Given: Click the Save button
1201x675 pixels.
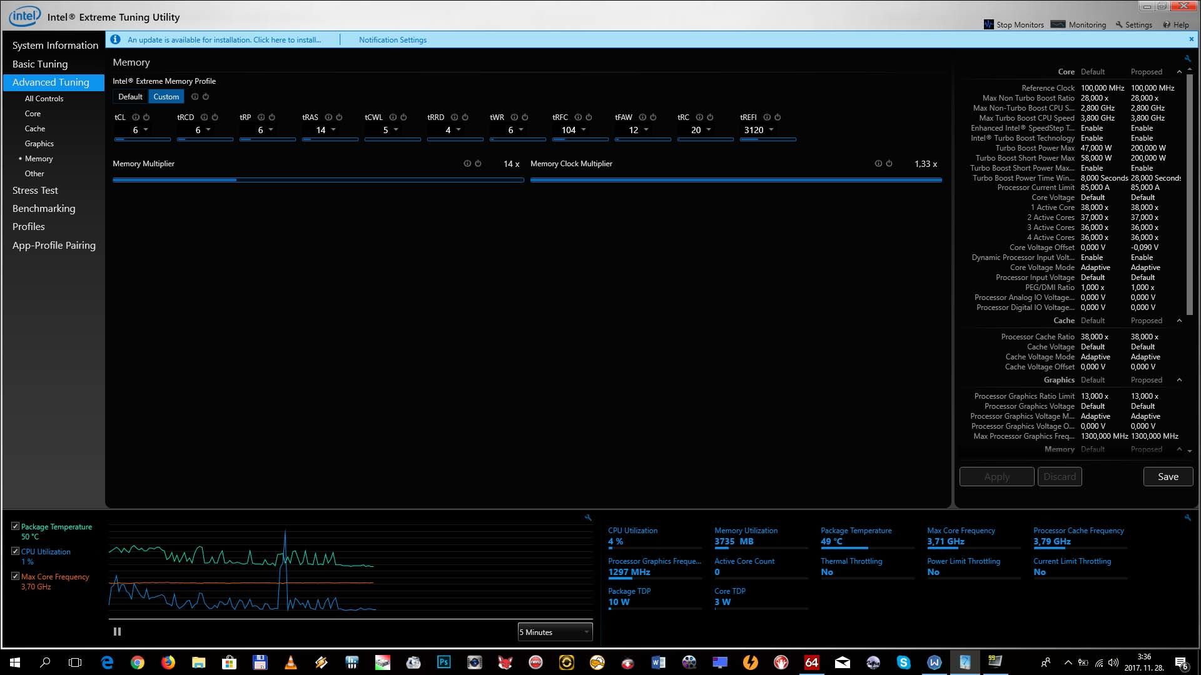Looking at the screenshot, I should click(1168, 477).
